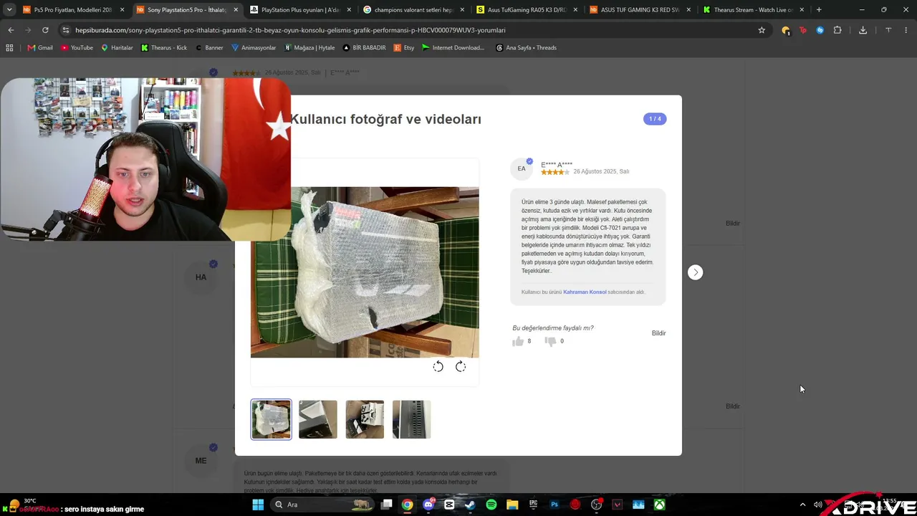Bookmark this page with the star icon
This screenshot has width=917, height=516.
click(762, 30)
